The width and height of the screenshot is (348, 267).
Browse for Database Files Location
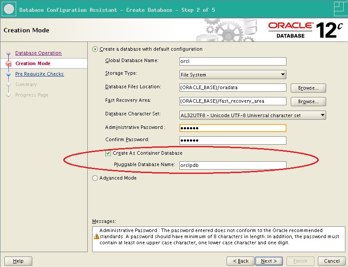pyautogui.click(x=308, y=88)
